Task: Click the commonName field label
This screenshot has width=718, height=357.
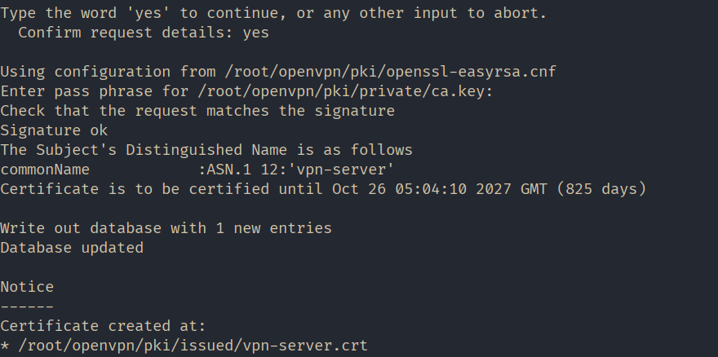Action: pos(45,170)
